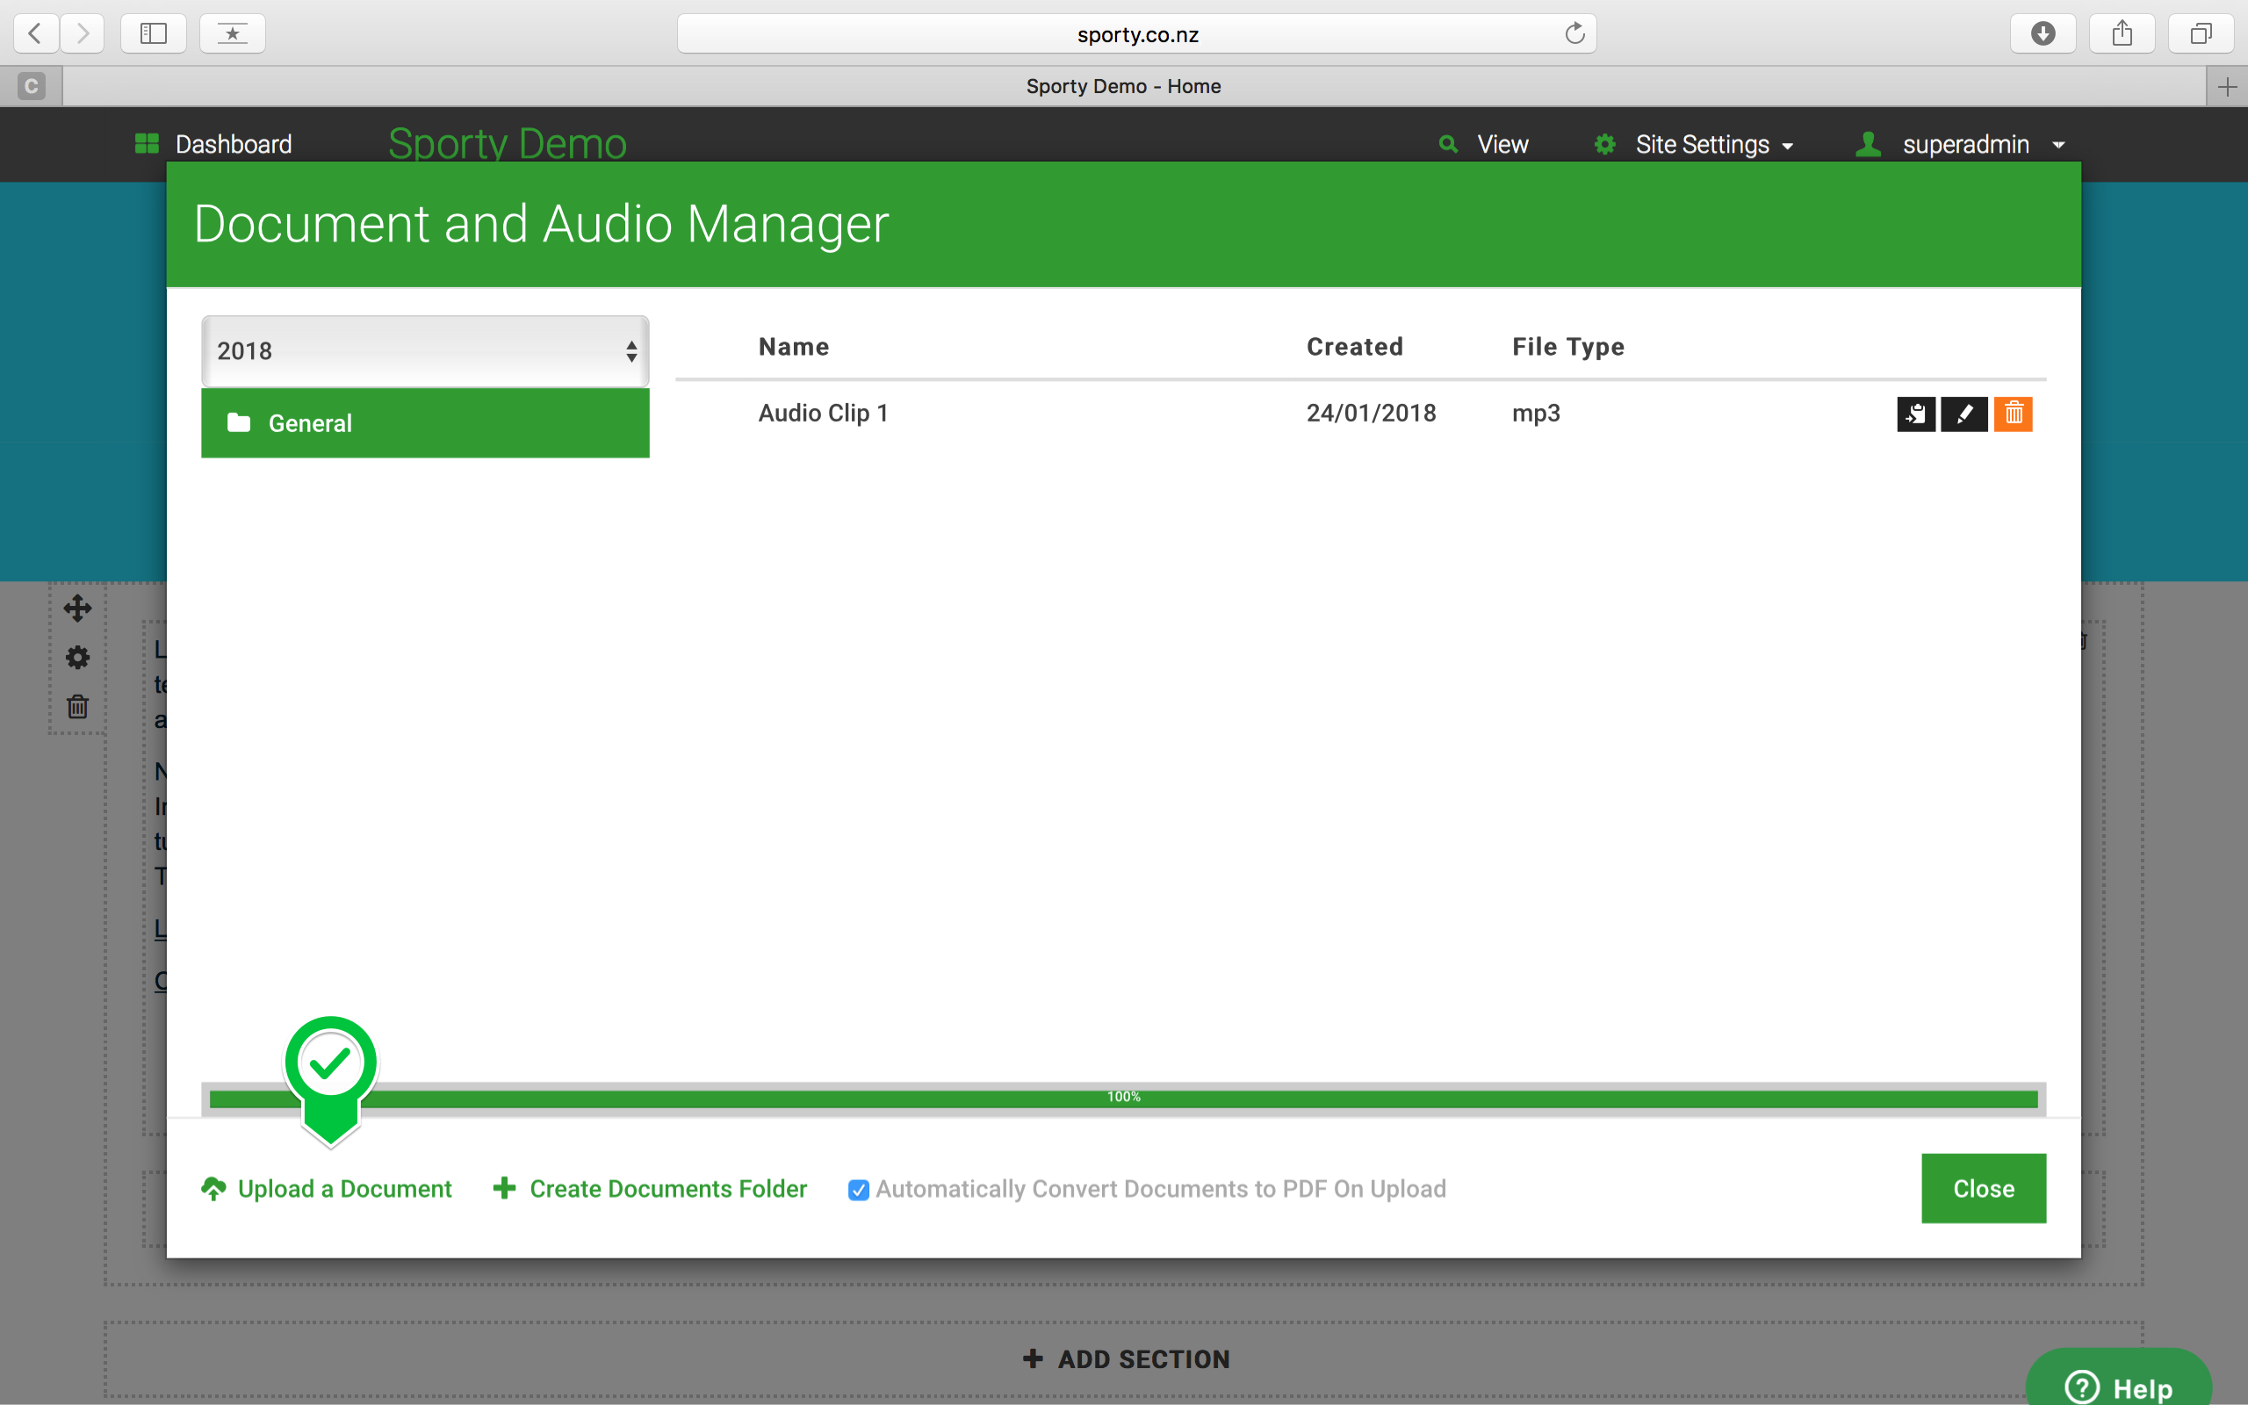Screen dimensions: 2248x1405
Task: Toggle the Safari sidebar button
Action: [x=154, y=33]
